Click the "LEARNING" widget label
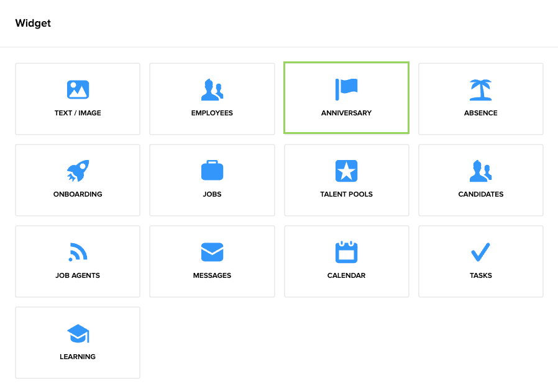This screenshot has height=392, width=558. (78, 357)
